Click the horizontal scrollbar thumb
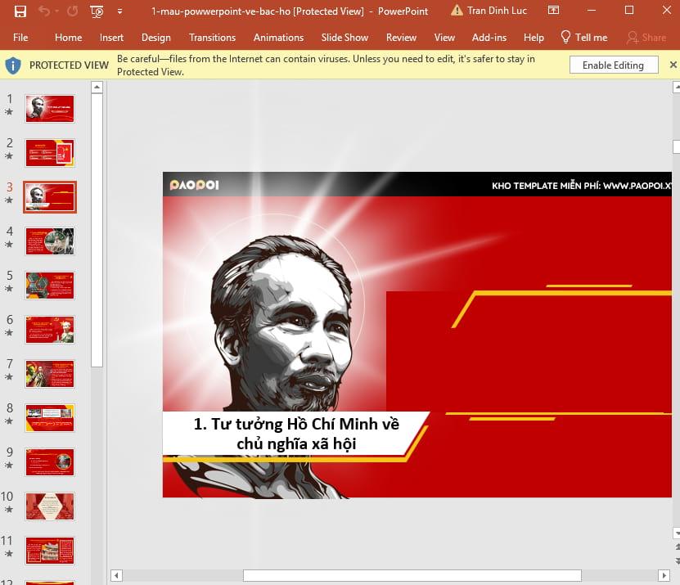This screenshot has width=680, height=585. pyautogui.click(x=412, y=575)
